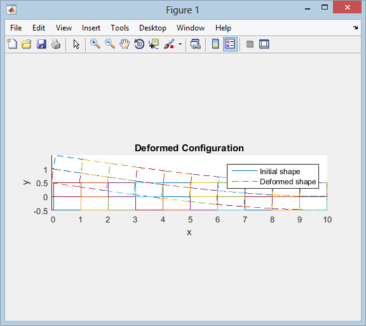Open the Tools menu

tap(119, 28)
